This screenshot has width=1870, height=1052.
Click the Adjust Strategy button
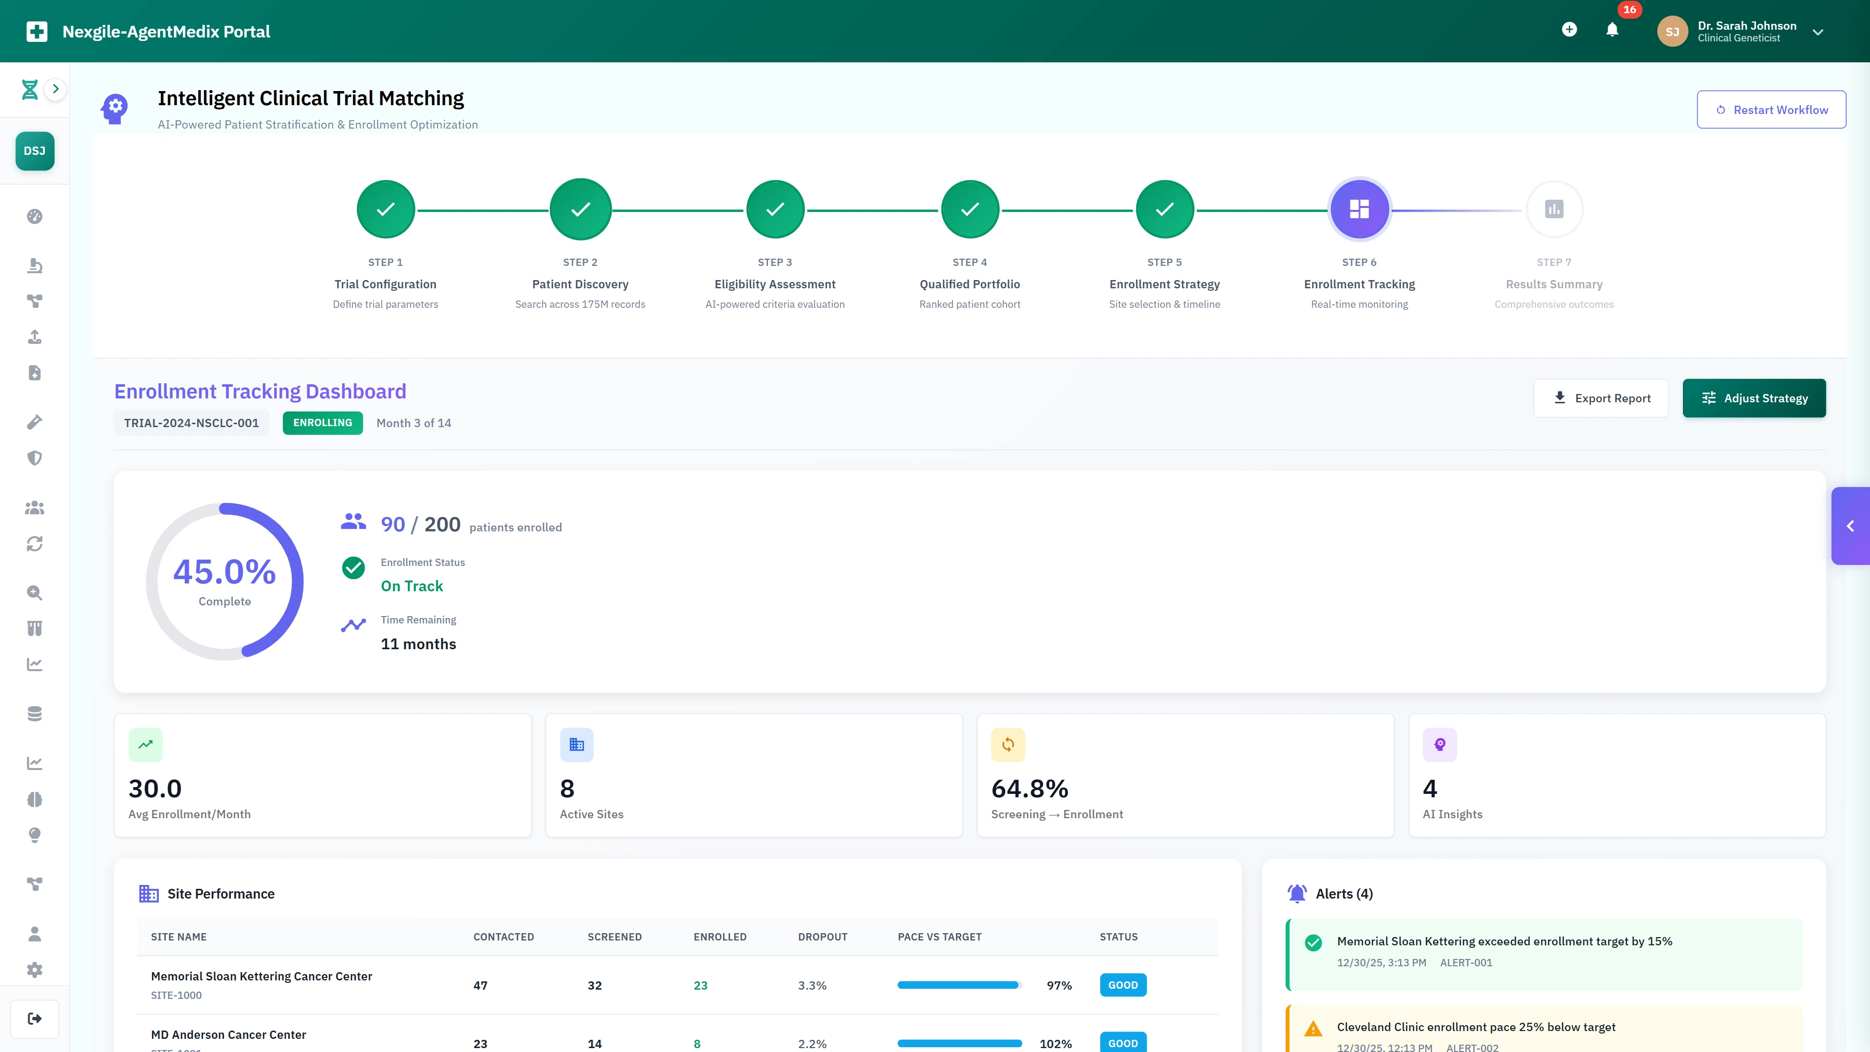click(1755, 398)
